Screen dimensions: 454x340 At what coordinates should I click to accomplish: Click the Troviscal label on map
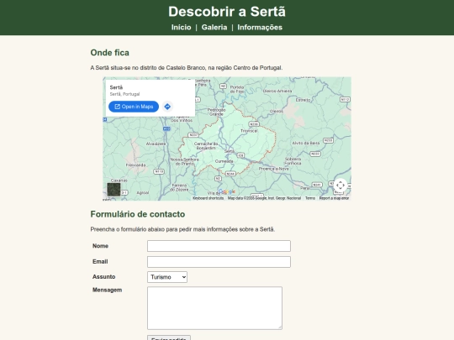click(249, 131)
